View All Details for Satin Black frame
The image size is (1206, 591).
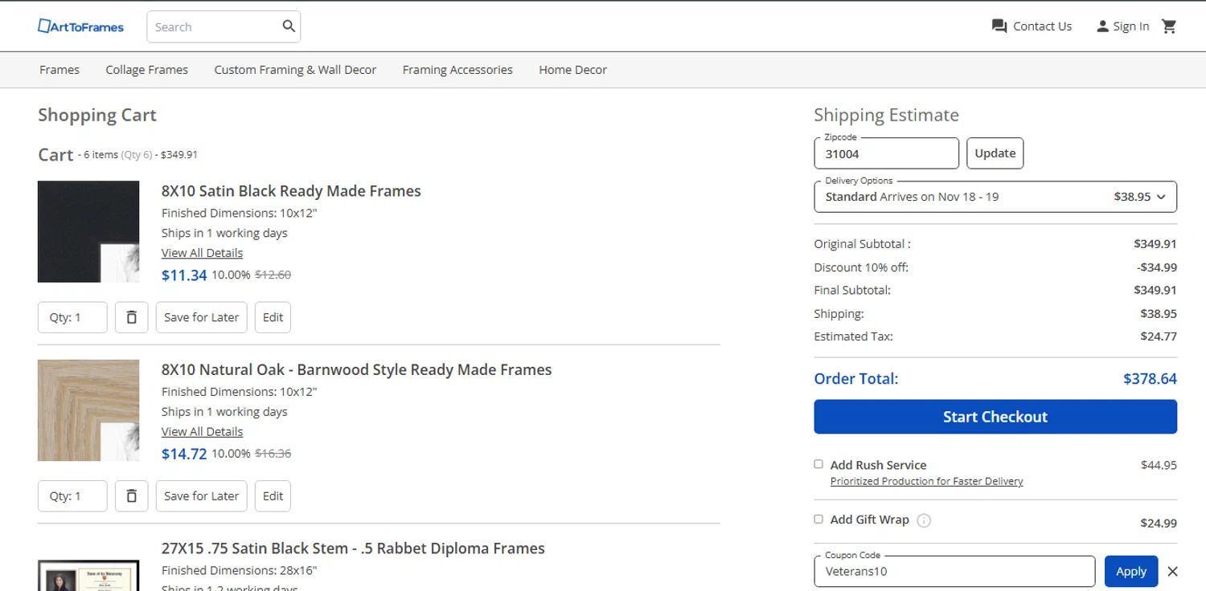click(x=202, y=253)
